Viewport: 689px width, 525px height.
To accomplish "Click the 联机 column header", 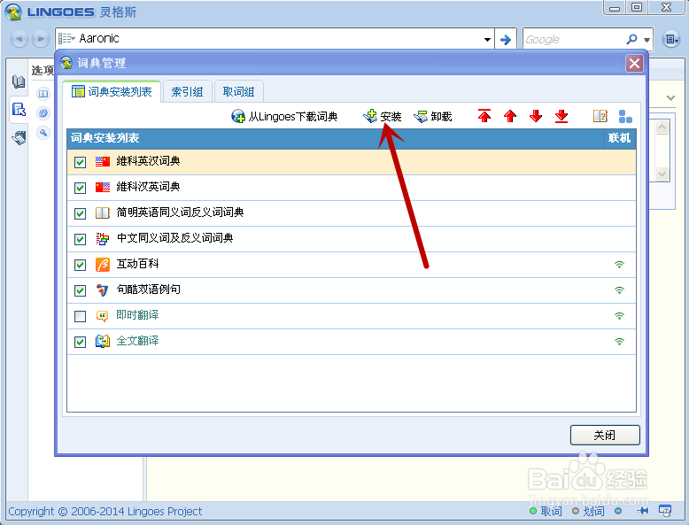I will coord(620,138).
